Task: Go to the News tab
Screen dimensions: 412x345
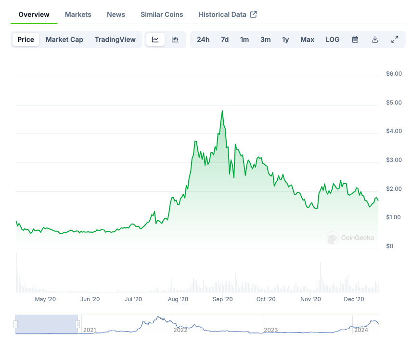Action: click(116, 14)
